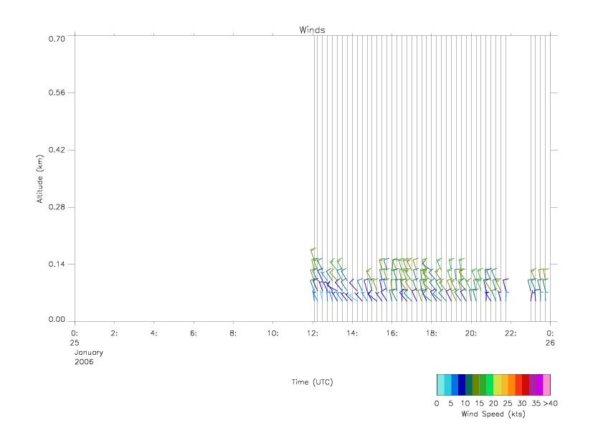Select the "35" wind speed legend label
Image resolution: width=593 pixels, height=438 pixels.
[536, 403]
